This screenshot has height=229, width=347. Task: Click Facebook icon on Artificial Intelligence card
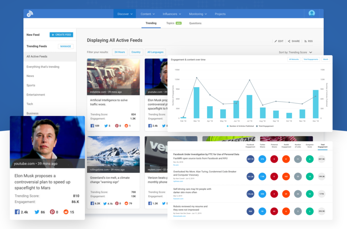pos(92,126)
